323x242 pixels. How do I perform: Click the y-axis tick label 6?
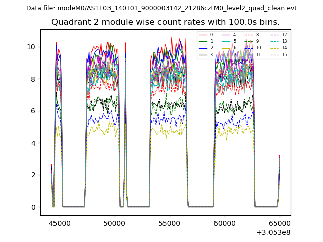[34, 111]
